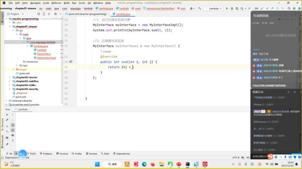The height and width of the screenshot is (169, 302).
Task: Select opened file target icon in Project panel
Action: pos(38,14)
